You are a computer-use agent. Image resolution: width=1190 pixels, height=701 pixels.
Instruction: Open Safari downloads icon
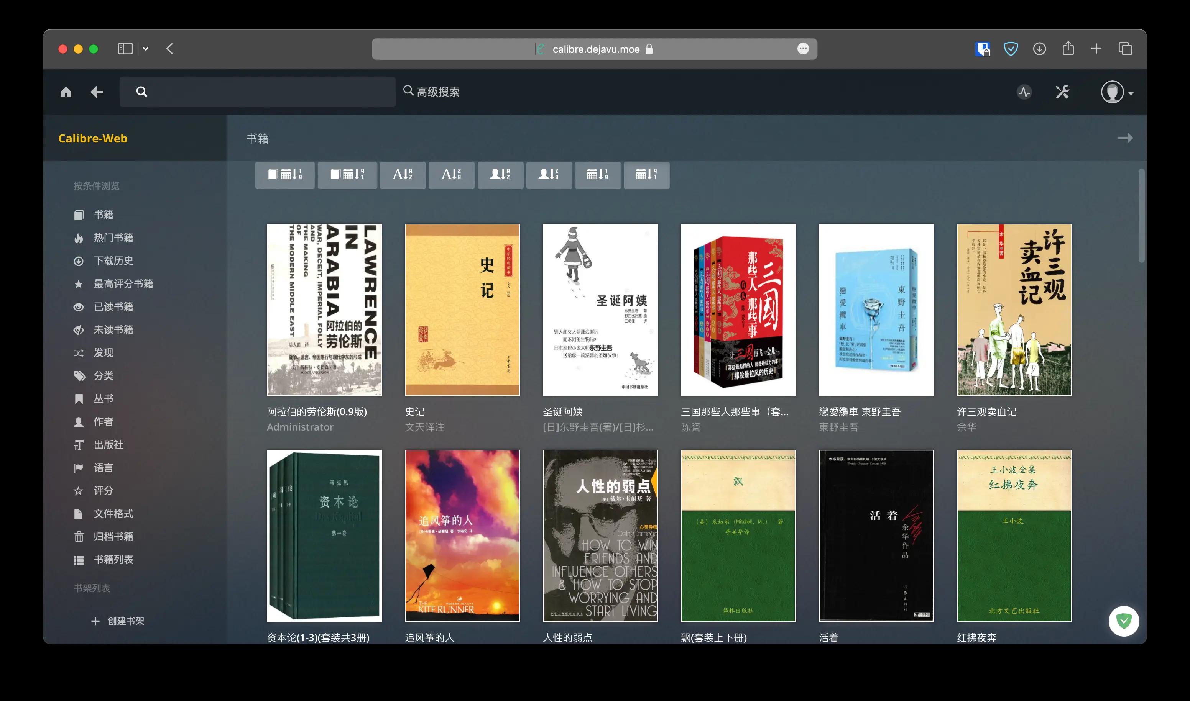[x=1039, y=49]
